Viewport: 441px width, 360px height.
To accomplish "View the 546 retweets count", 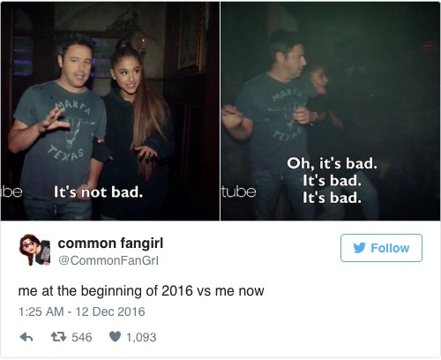I will point(82,337).
